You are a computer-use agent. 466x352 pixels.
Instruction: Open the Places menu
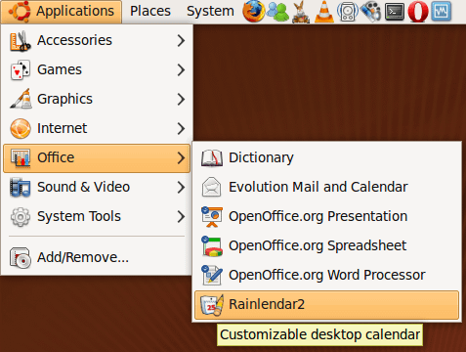(150, 12)
